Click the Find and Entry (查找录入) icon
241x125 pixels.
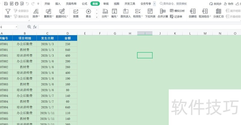pyautogui.click(x=125, y=11)
